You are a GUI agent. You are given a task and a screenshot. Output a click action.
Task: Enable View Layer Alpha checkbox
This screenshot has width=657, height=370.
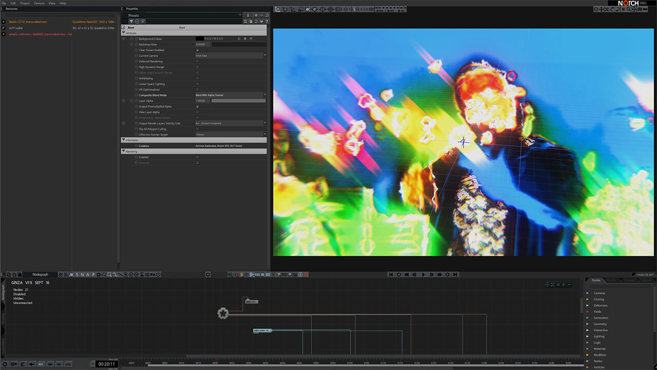tap(197, 112)
